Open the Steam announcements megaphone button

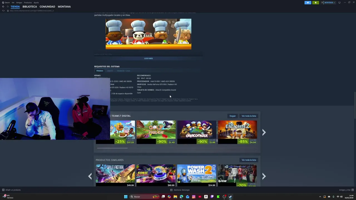tap(308, 2)
